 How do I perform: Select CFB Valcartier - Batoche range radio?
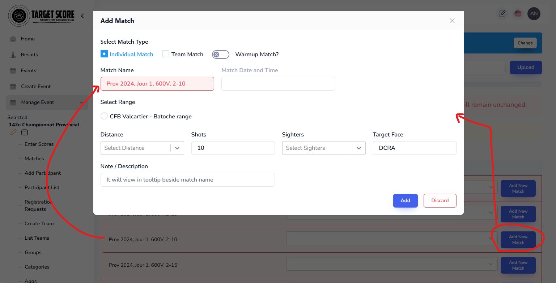[104, 116]
